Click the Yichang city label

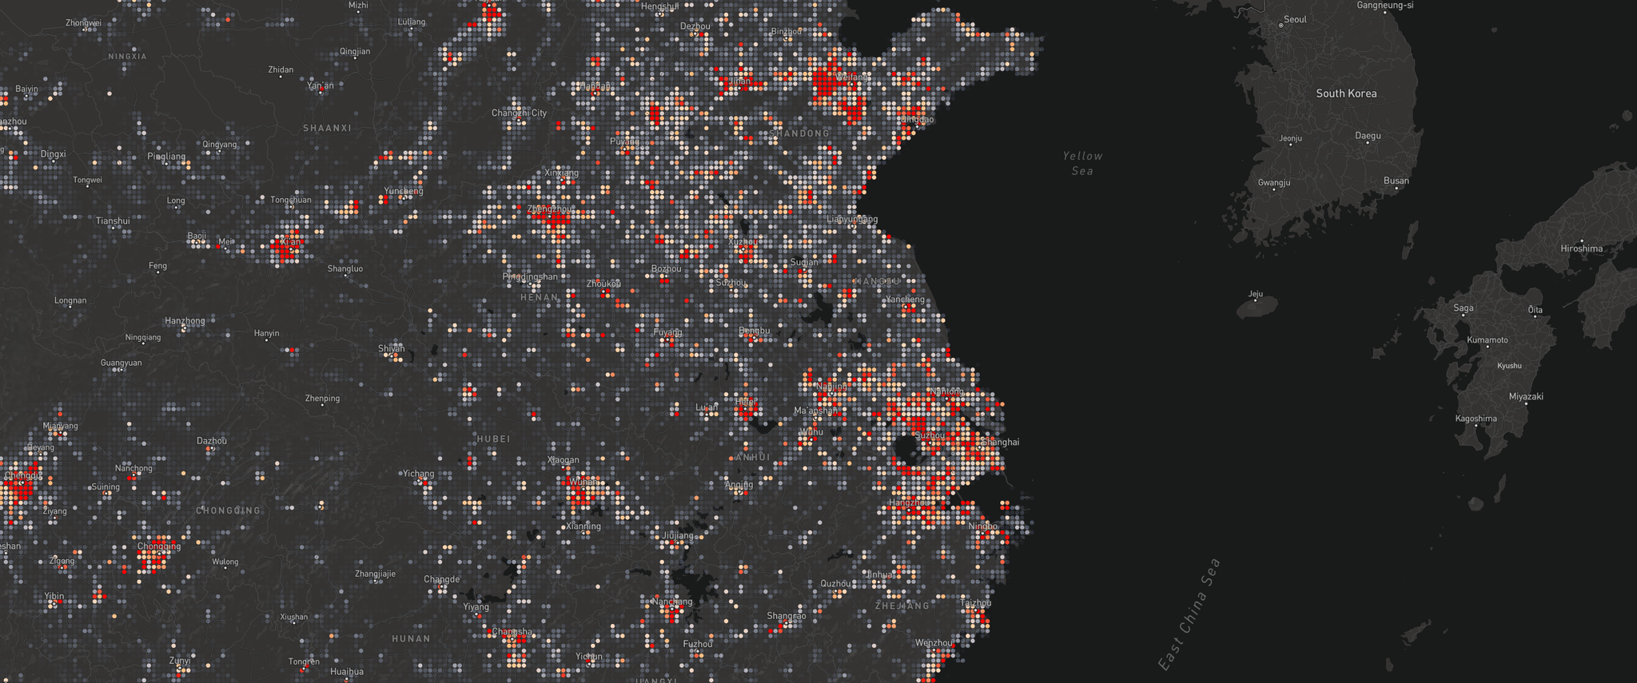click(418, 474)
